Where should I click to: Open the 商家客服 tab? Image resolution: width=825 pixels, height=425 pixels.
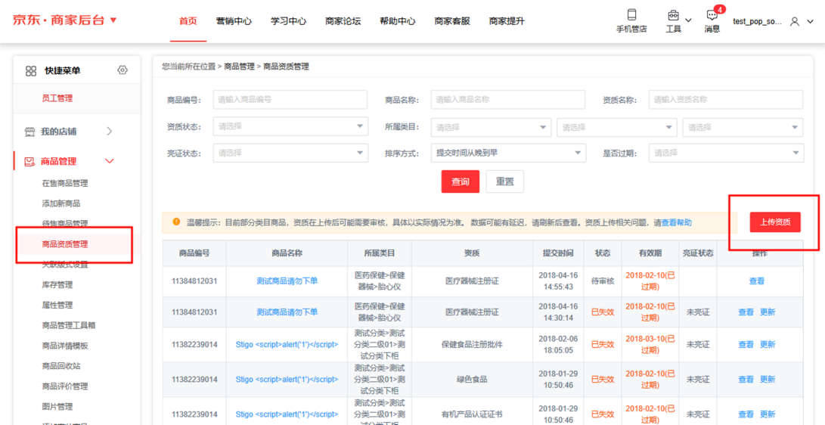(x=452, y=21)
